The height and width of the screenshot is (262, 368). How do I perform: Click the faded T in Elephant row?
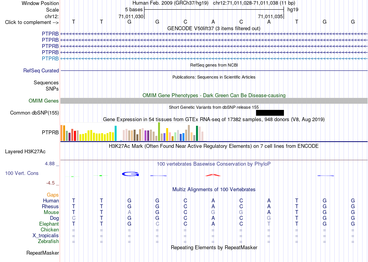pyautogui.click(x=269, y=224)
